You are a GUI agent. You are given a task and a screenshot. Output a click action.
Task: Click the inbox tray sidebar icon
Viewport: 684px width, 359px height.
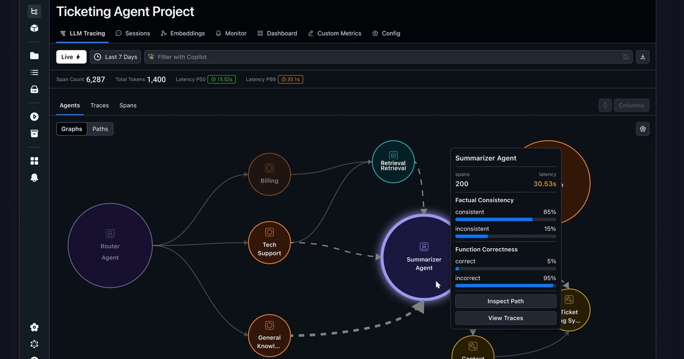point(34,89)
